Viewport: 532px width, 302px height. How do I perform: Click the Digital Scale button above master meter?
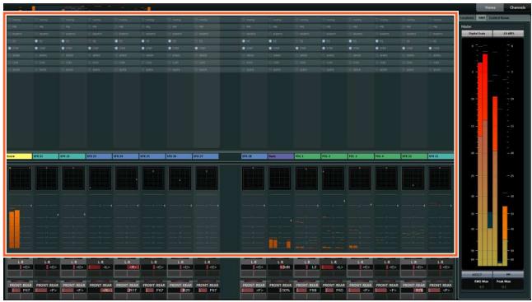[477, 34]
